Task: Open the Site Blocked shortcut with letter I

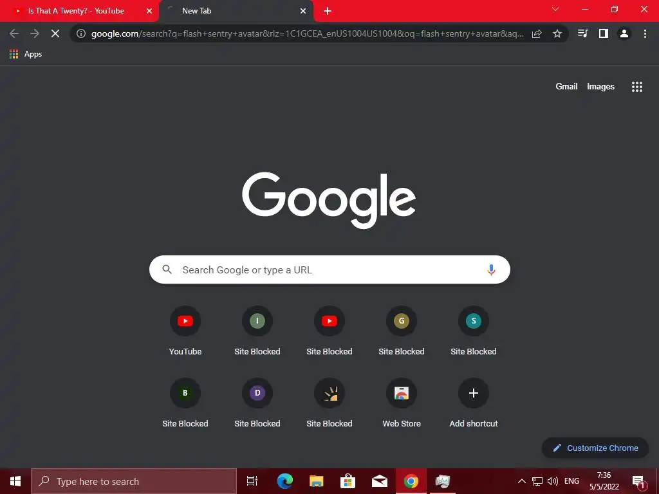Action: (x=257, y=331)
